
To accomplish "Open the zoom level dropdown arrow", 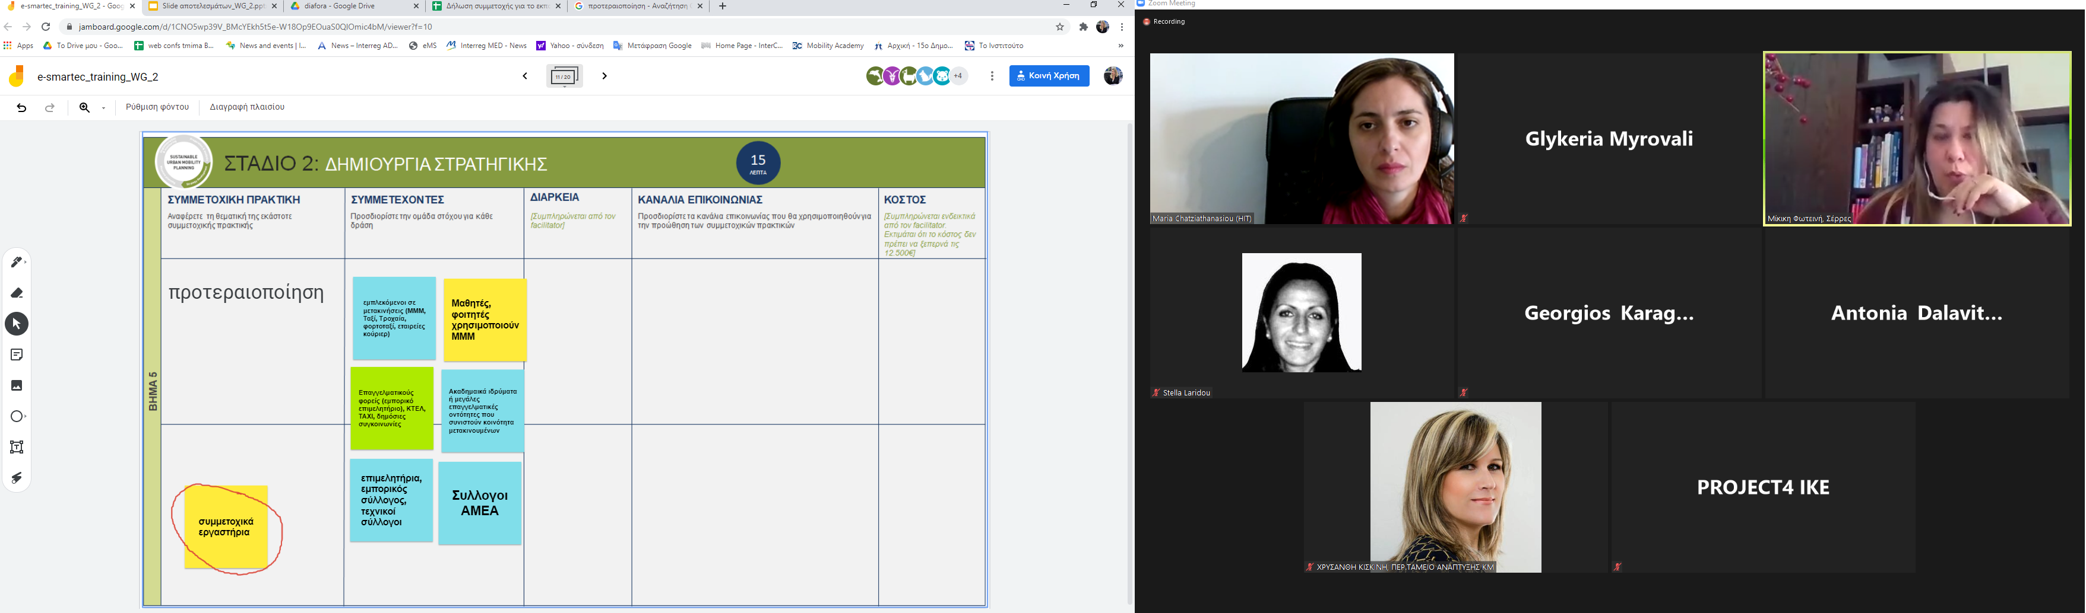I will [x=104, y=107].
